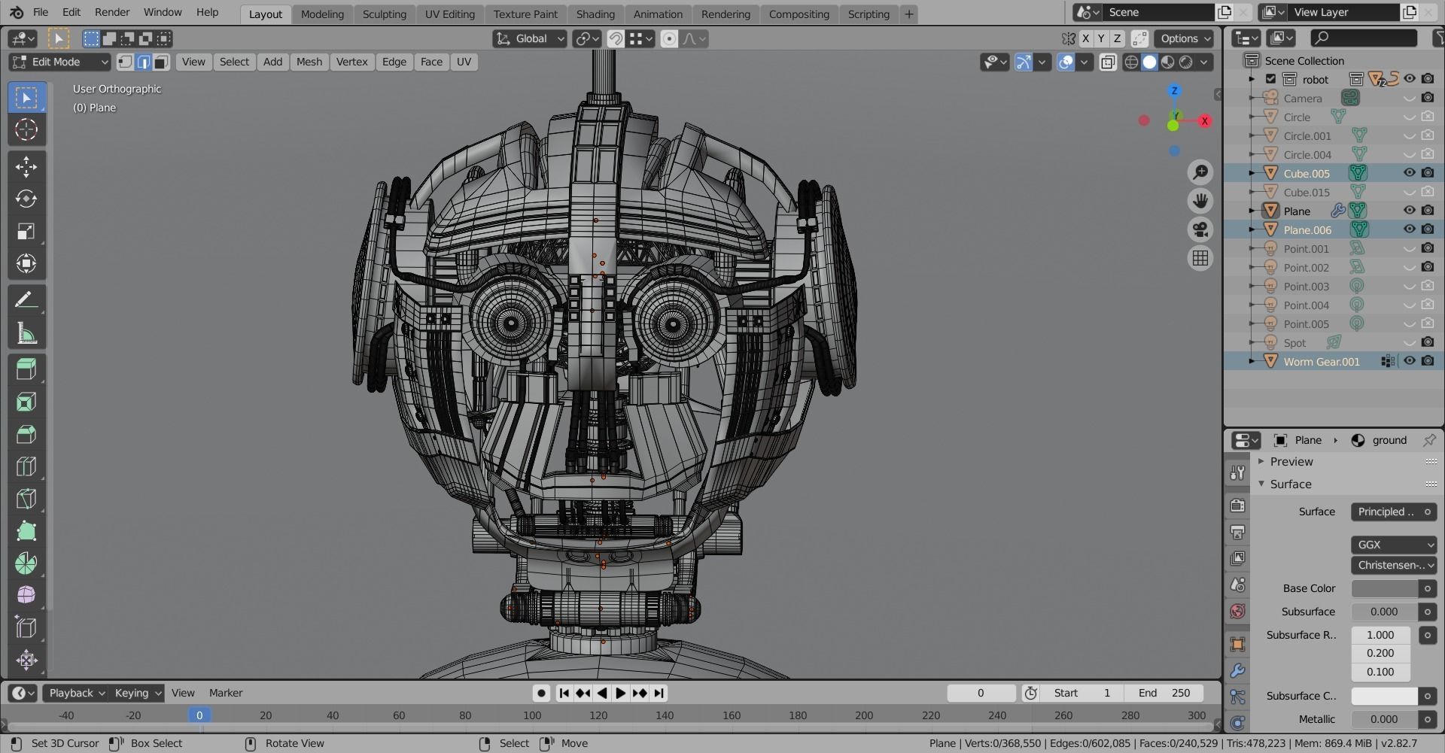
Task: Open Modifier properties wrench tab
Action: 1237,670
